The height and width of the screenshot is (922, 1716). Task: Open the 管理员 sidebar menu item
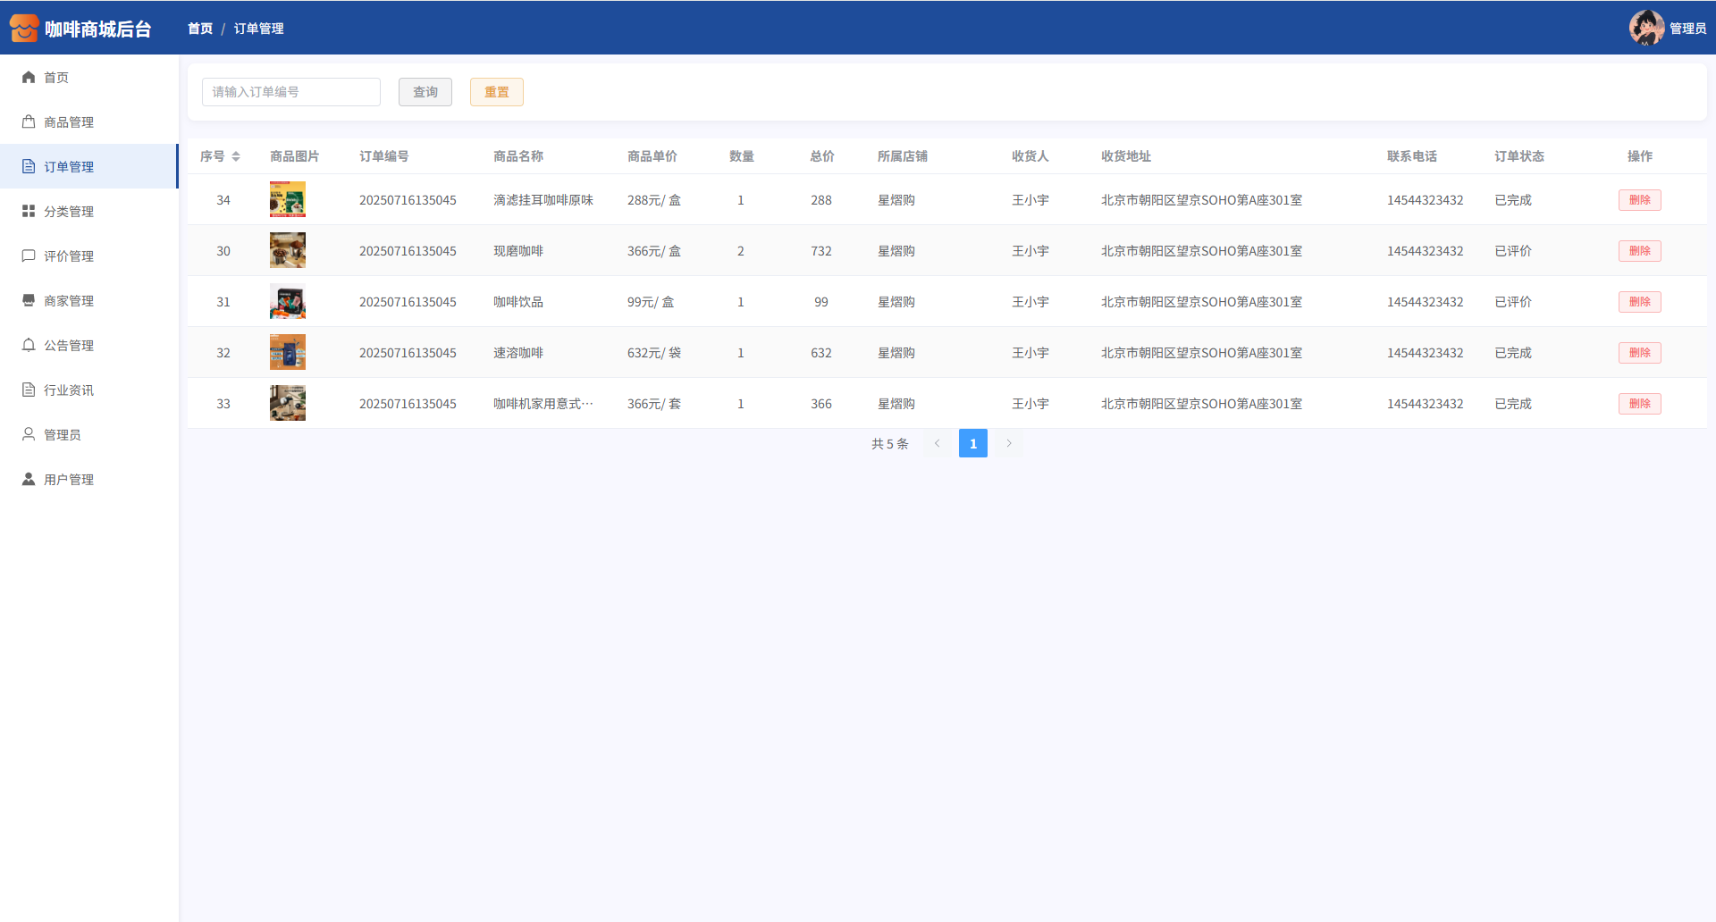click(x=63, y=435)
